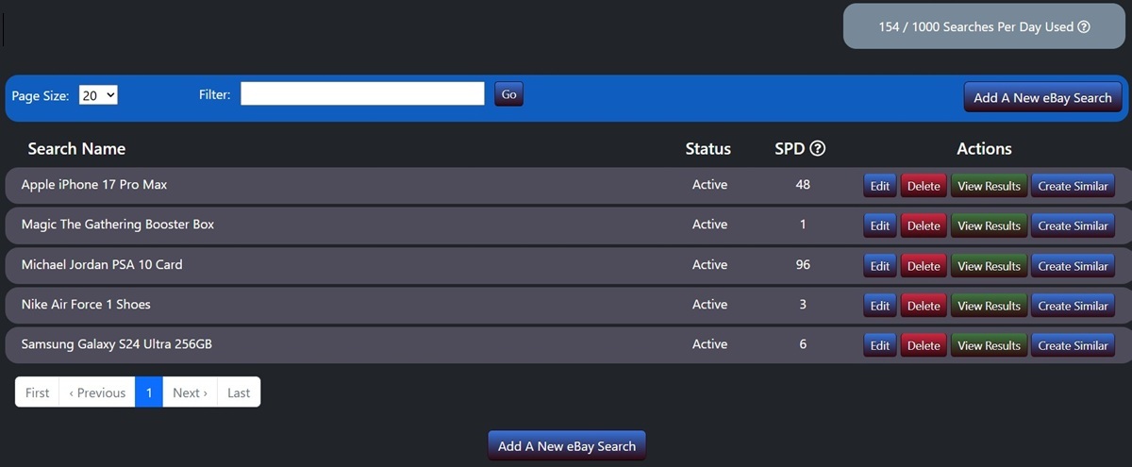Click the Apple iPhone 17 Pro Max search name

[x=94, y=185]
